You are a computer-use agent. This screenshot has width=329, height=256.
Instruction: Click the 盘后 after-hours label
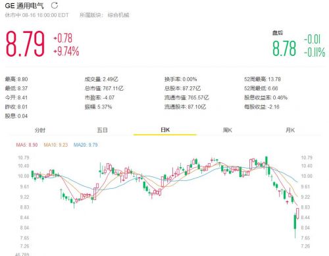click(278, 33)
